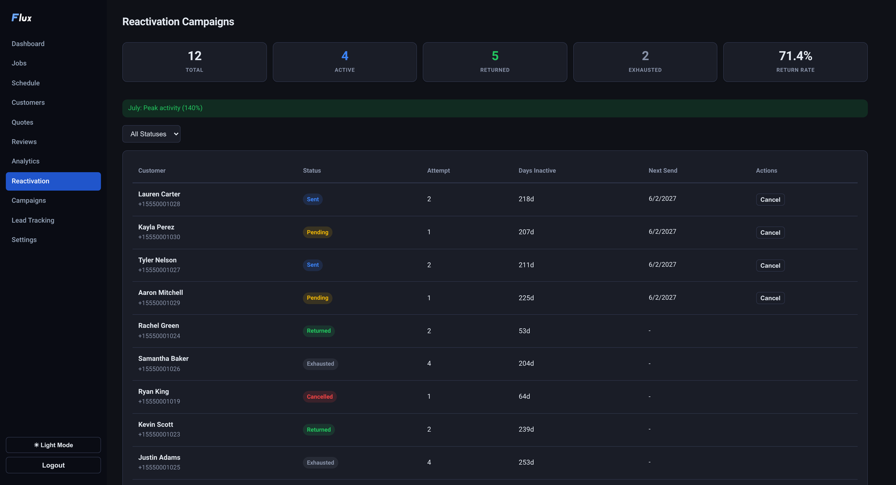The width and height of the screenshot is (896, 485).
Task: Click Rachel Green's Returned status badge
Action: tap(319, 331)
